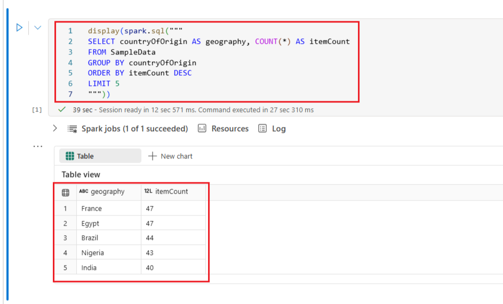503x304 pixels.
Task: Click the ABC type icon on geography
Action: [x=84, y=191]
